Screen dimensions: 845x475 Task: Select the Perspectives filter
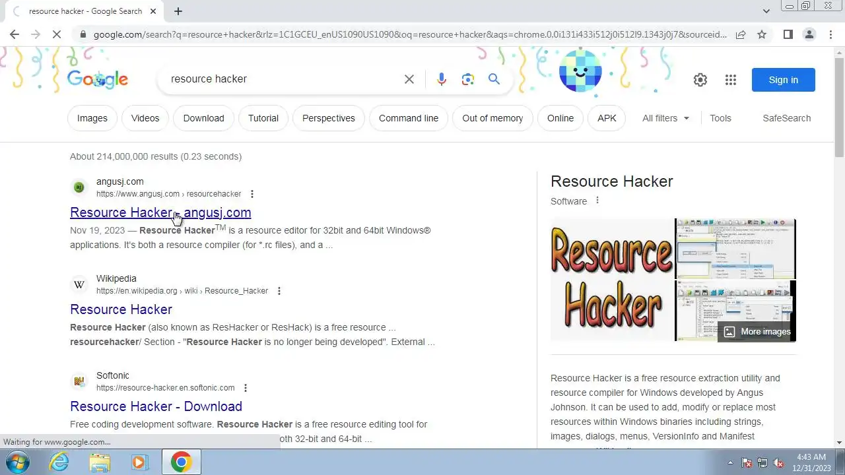point(329,118)
